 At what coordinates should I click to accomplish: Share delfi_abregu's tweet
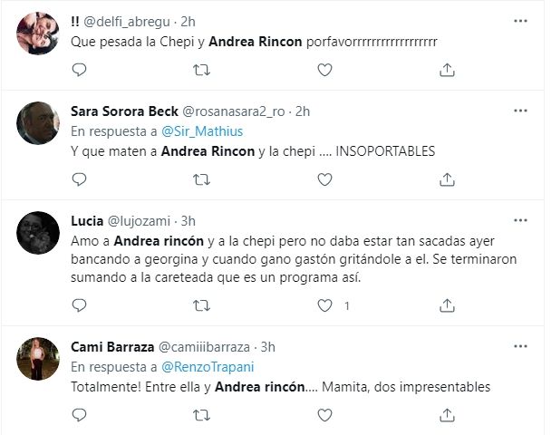(x=446, y=69)
